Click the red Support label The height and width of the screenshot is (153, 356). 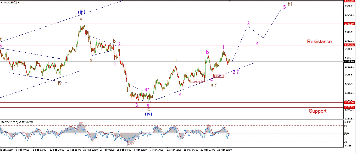click(x=318, y=111)
